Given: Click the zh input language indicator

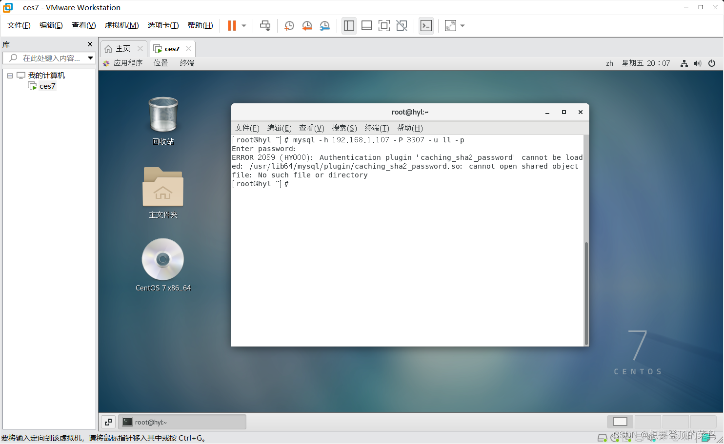Looking at the screenshot, I should click(x=609, y=63).
